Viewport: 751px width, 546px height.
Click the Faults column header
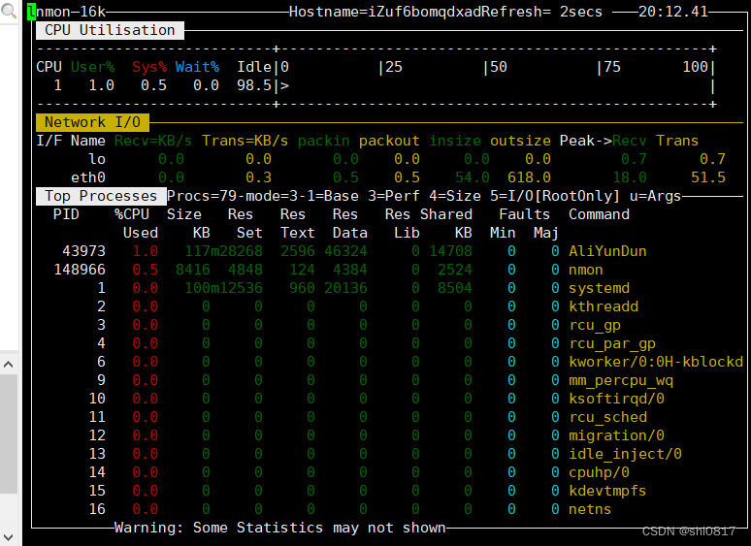tap(525, 214)
